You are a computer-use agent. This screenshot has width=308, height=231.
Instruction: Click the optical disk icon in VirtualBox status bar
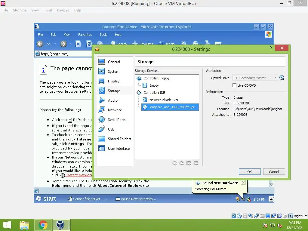coord(239,216)
